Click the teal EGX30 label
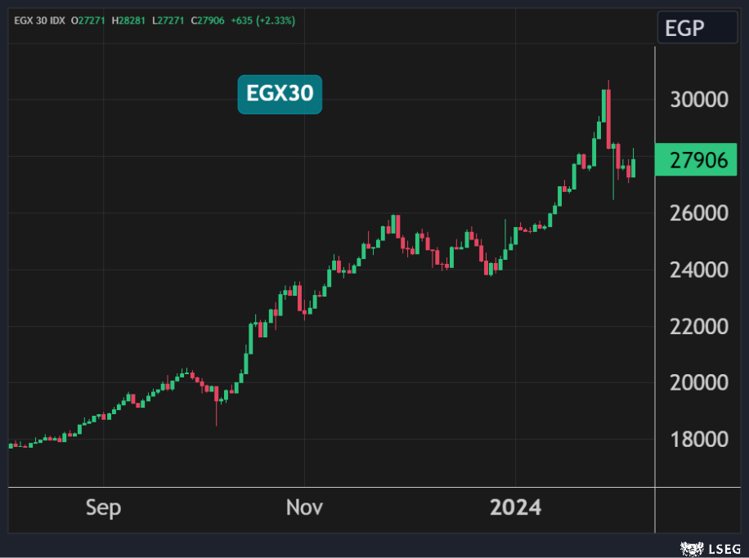 280,94
